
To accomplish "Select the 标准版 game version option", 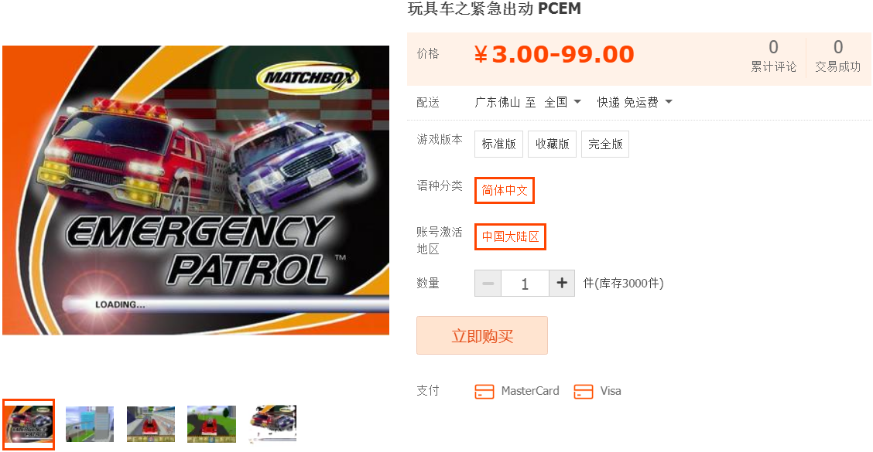I will tap(499, 144).
